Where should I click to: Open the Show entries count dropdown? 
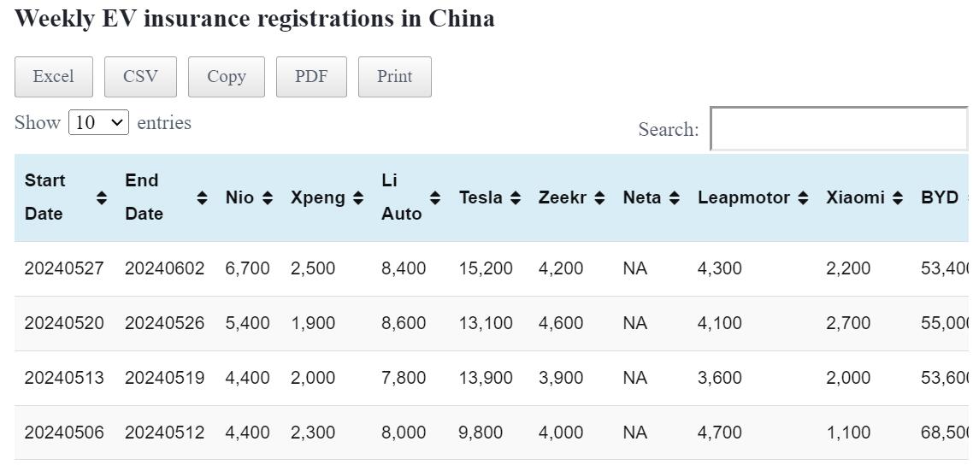[x=98, y=122]
